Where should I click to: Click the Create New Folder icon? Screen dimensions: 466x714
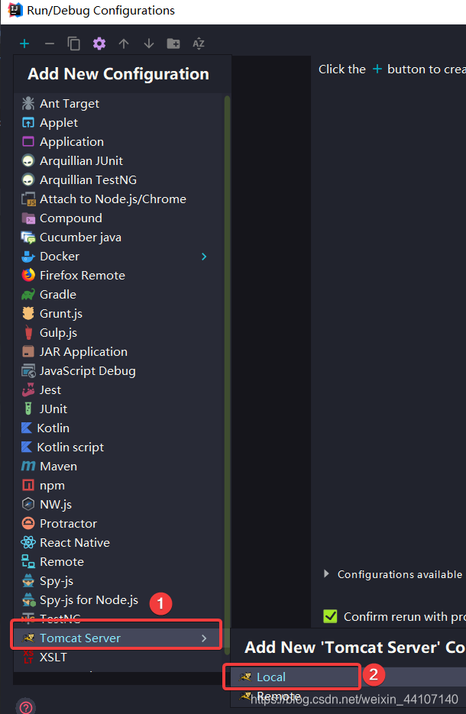(173, 44)
